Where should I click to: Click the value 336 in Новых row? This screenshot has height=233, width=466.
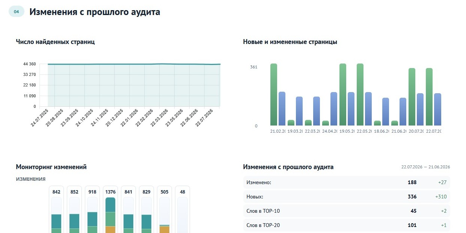click(412, 197)
